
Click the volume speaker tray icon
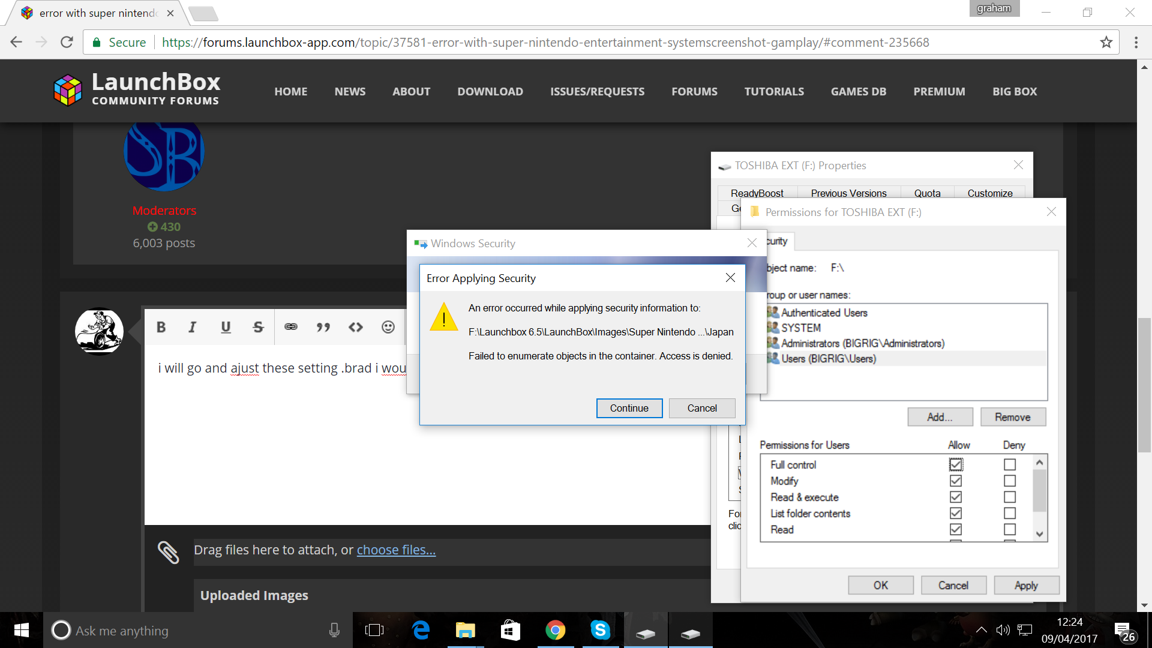tap(1003, 630)
